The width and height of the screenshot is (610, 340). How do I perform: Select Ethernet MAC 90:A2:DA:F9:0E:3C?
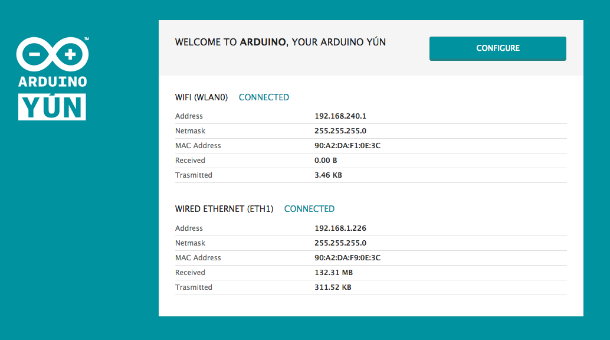click(347, 258)
